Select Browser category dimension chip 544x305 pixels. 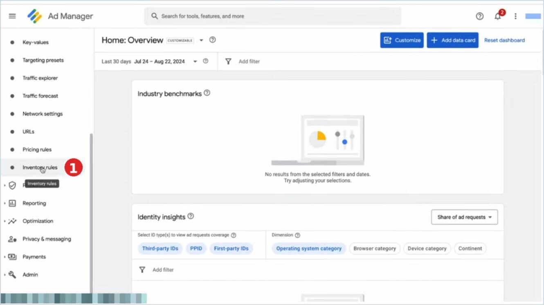[375, 249]
